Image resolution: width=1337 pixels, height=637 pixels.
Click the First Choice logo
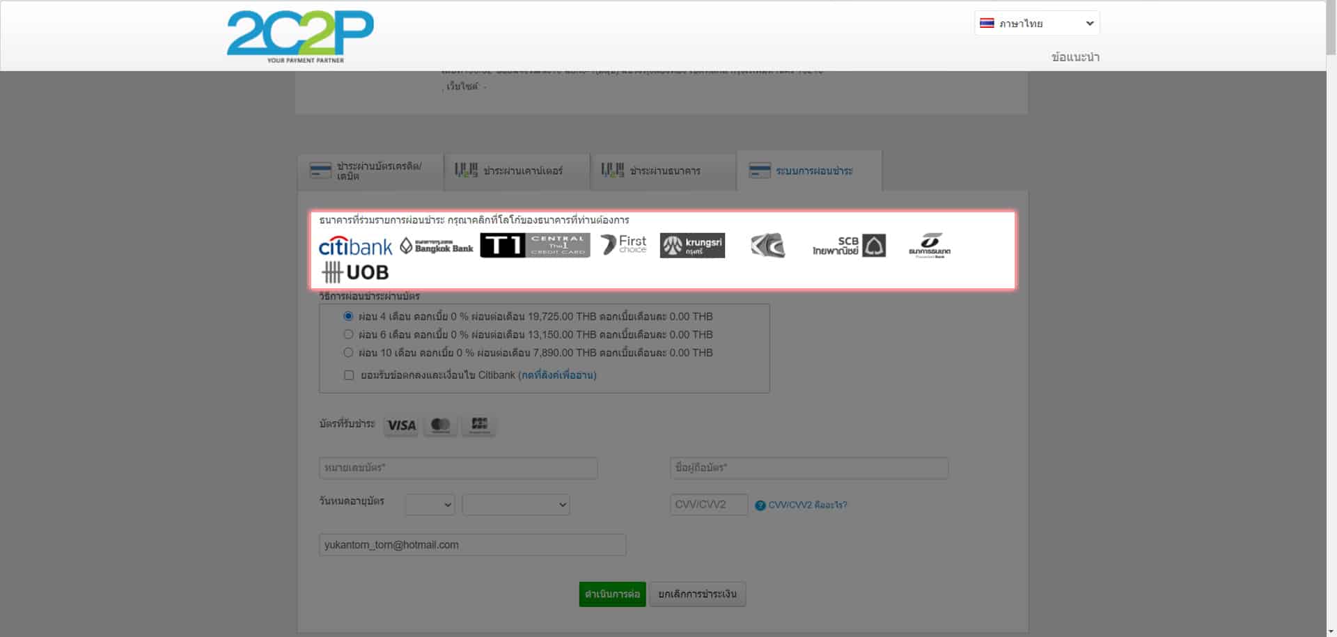623,244
